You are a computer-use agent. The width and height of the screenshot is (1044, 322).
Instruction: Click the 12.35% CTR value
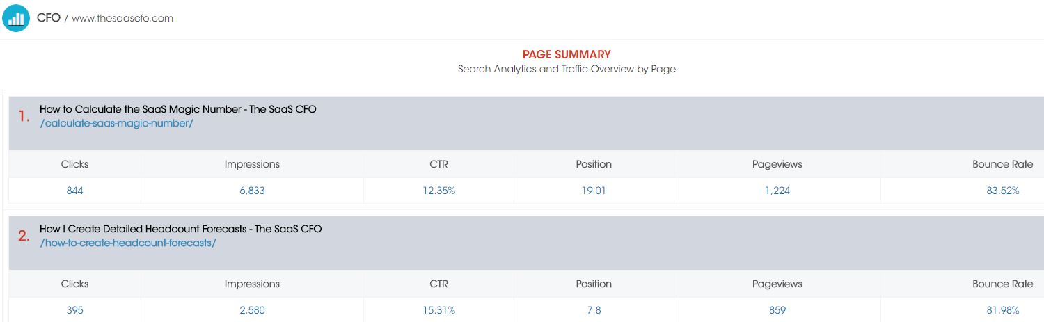tap(439, 191)
